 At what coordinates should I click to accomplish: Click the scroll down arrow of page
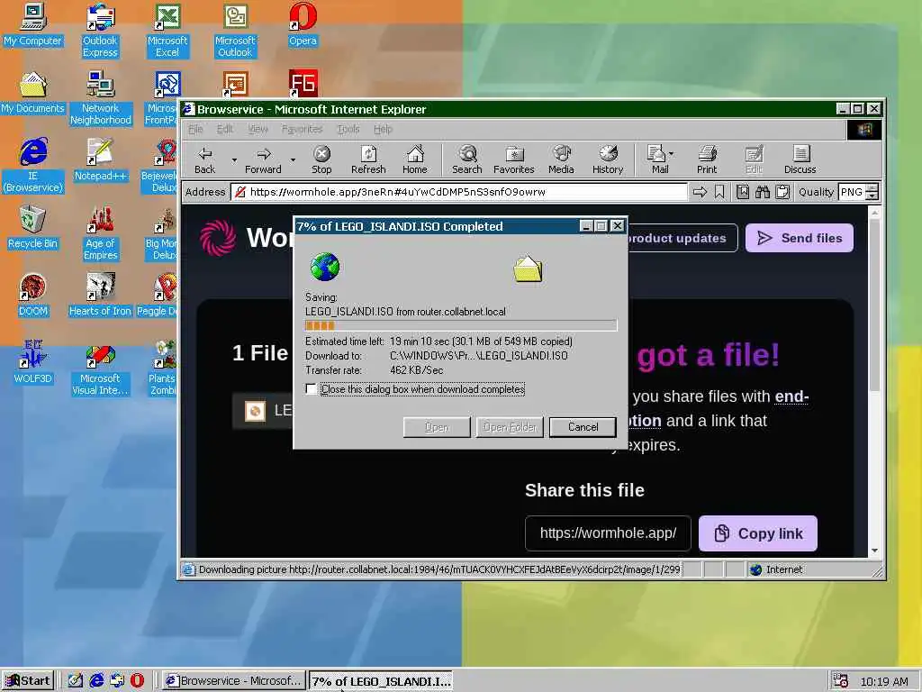point(874,551)
